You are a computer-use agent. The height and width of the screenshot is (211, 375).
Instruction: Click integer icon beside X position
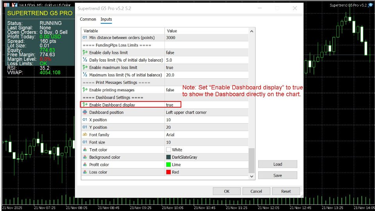[85, 120]
